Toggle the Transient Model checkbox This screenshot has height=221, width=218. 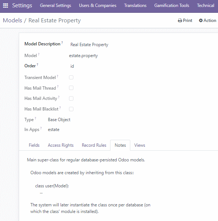71,77
